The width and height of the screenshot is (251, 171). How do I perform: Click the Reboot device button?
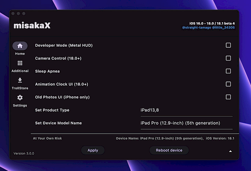pos(169,150)
